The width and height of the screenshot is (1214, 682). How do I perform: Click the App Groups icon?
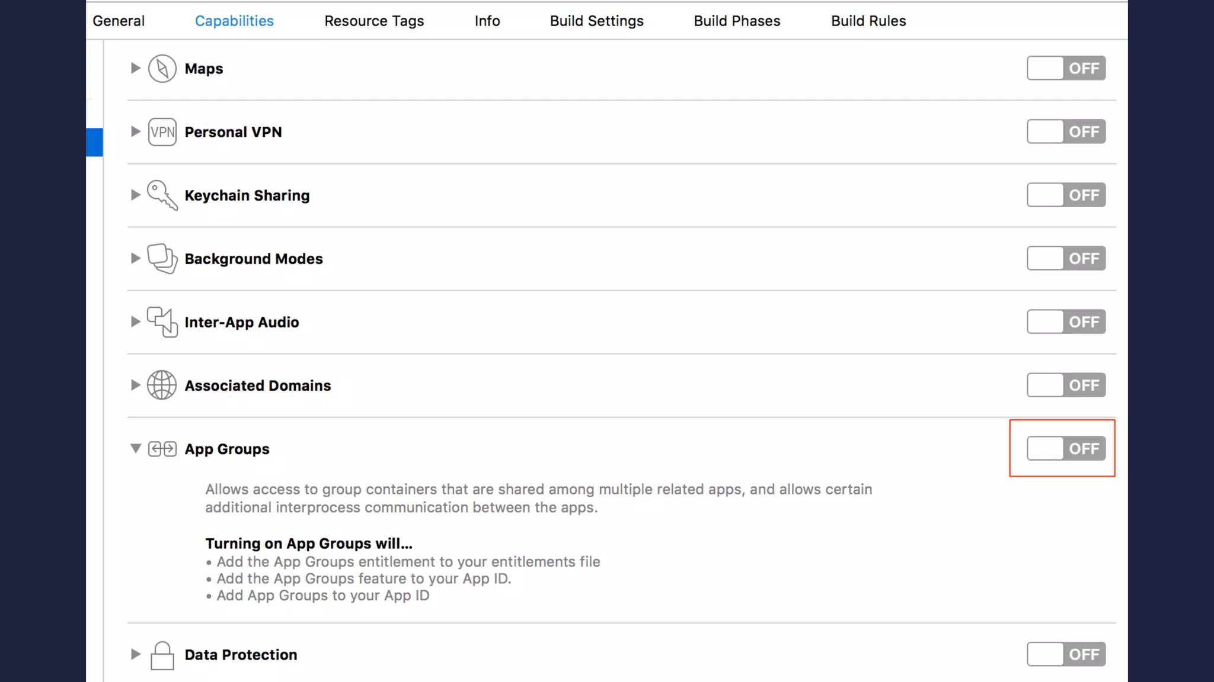click(162, 449)
